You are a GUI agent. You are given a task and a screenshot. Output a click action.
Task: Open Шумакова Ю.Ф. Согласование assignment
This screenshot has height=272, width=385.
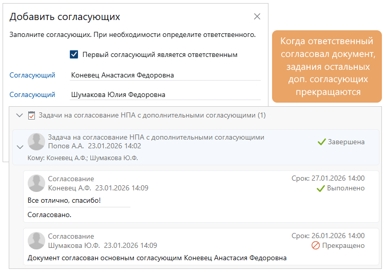(x=71, y=236)
